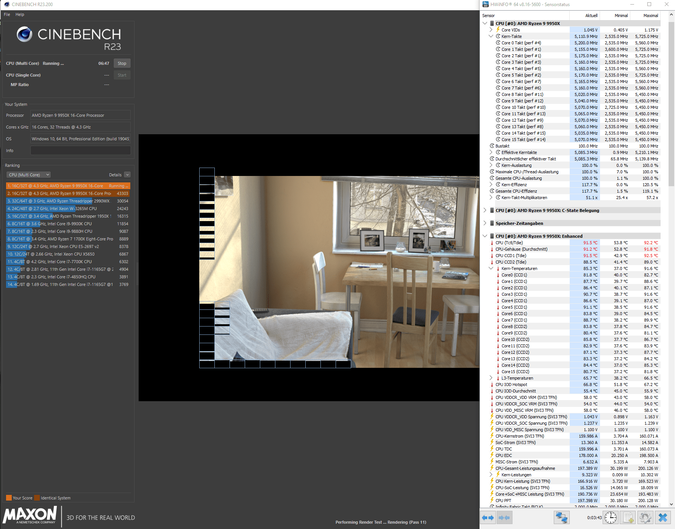The width and height of the screenshot is (675, 529).
Task: Click the HWiNFO title bar app icon
Action: 486,5
